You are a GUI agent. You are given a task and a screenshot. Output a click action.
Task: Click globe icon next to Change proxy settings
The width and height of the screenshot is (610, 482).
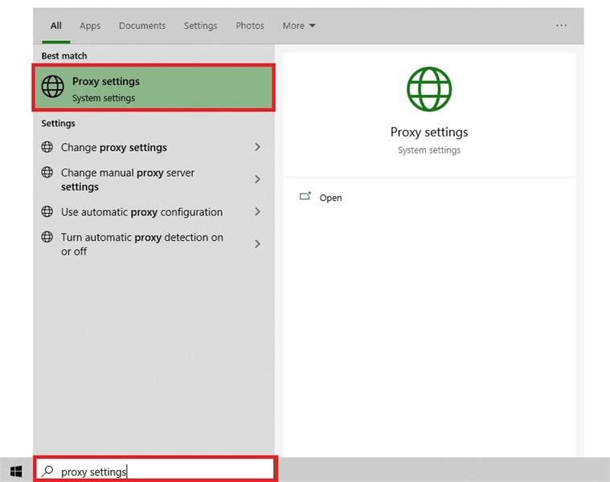coord(47,147)
